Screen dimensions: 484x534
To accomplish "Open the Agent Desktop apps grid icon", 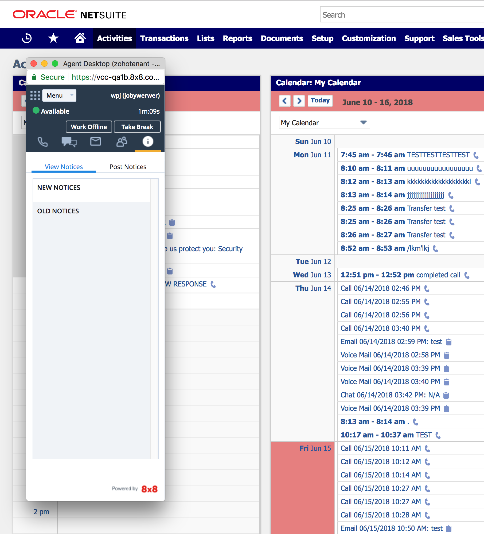I will point(35,95).
